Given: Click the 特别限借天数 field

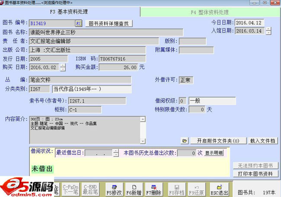Looking at the screenshot, I should 197,109.
